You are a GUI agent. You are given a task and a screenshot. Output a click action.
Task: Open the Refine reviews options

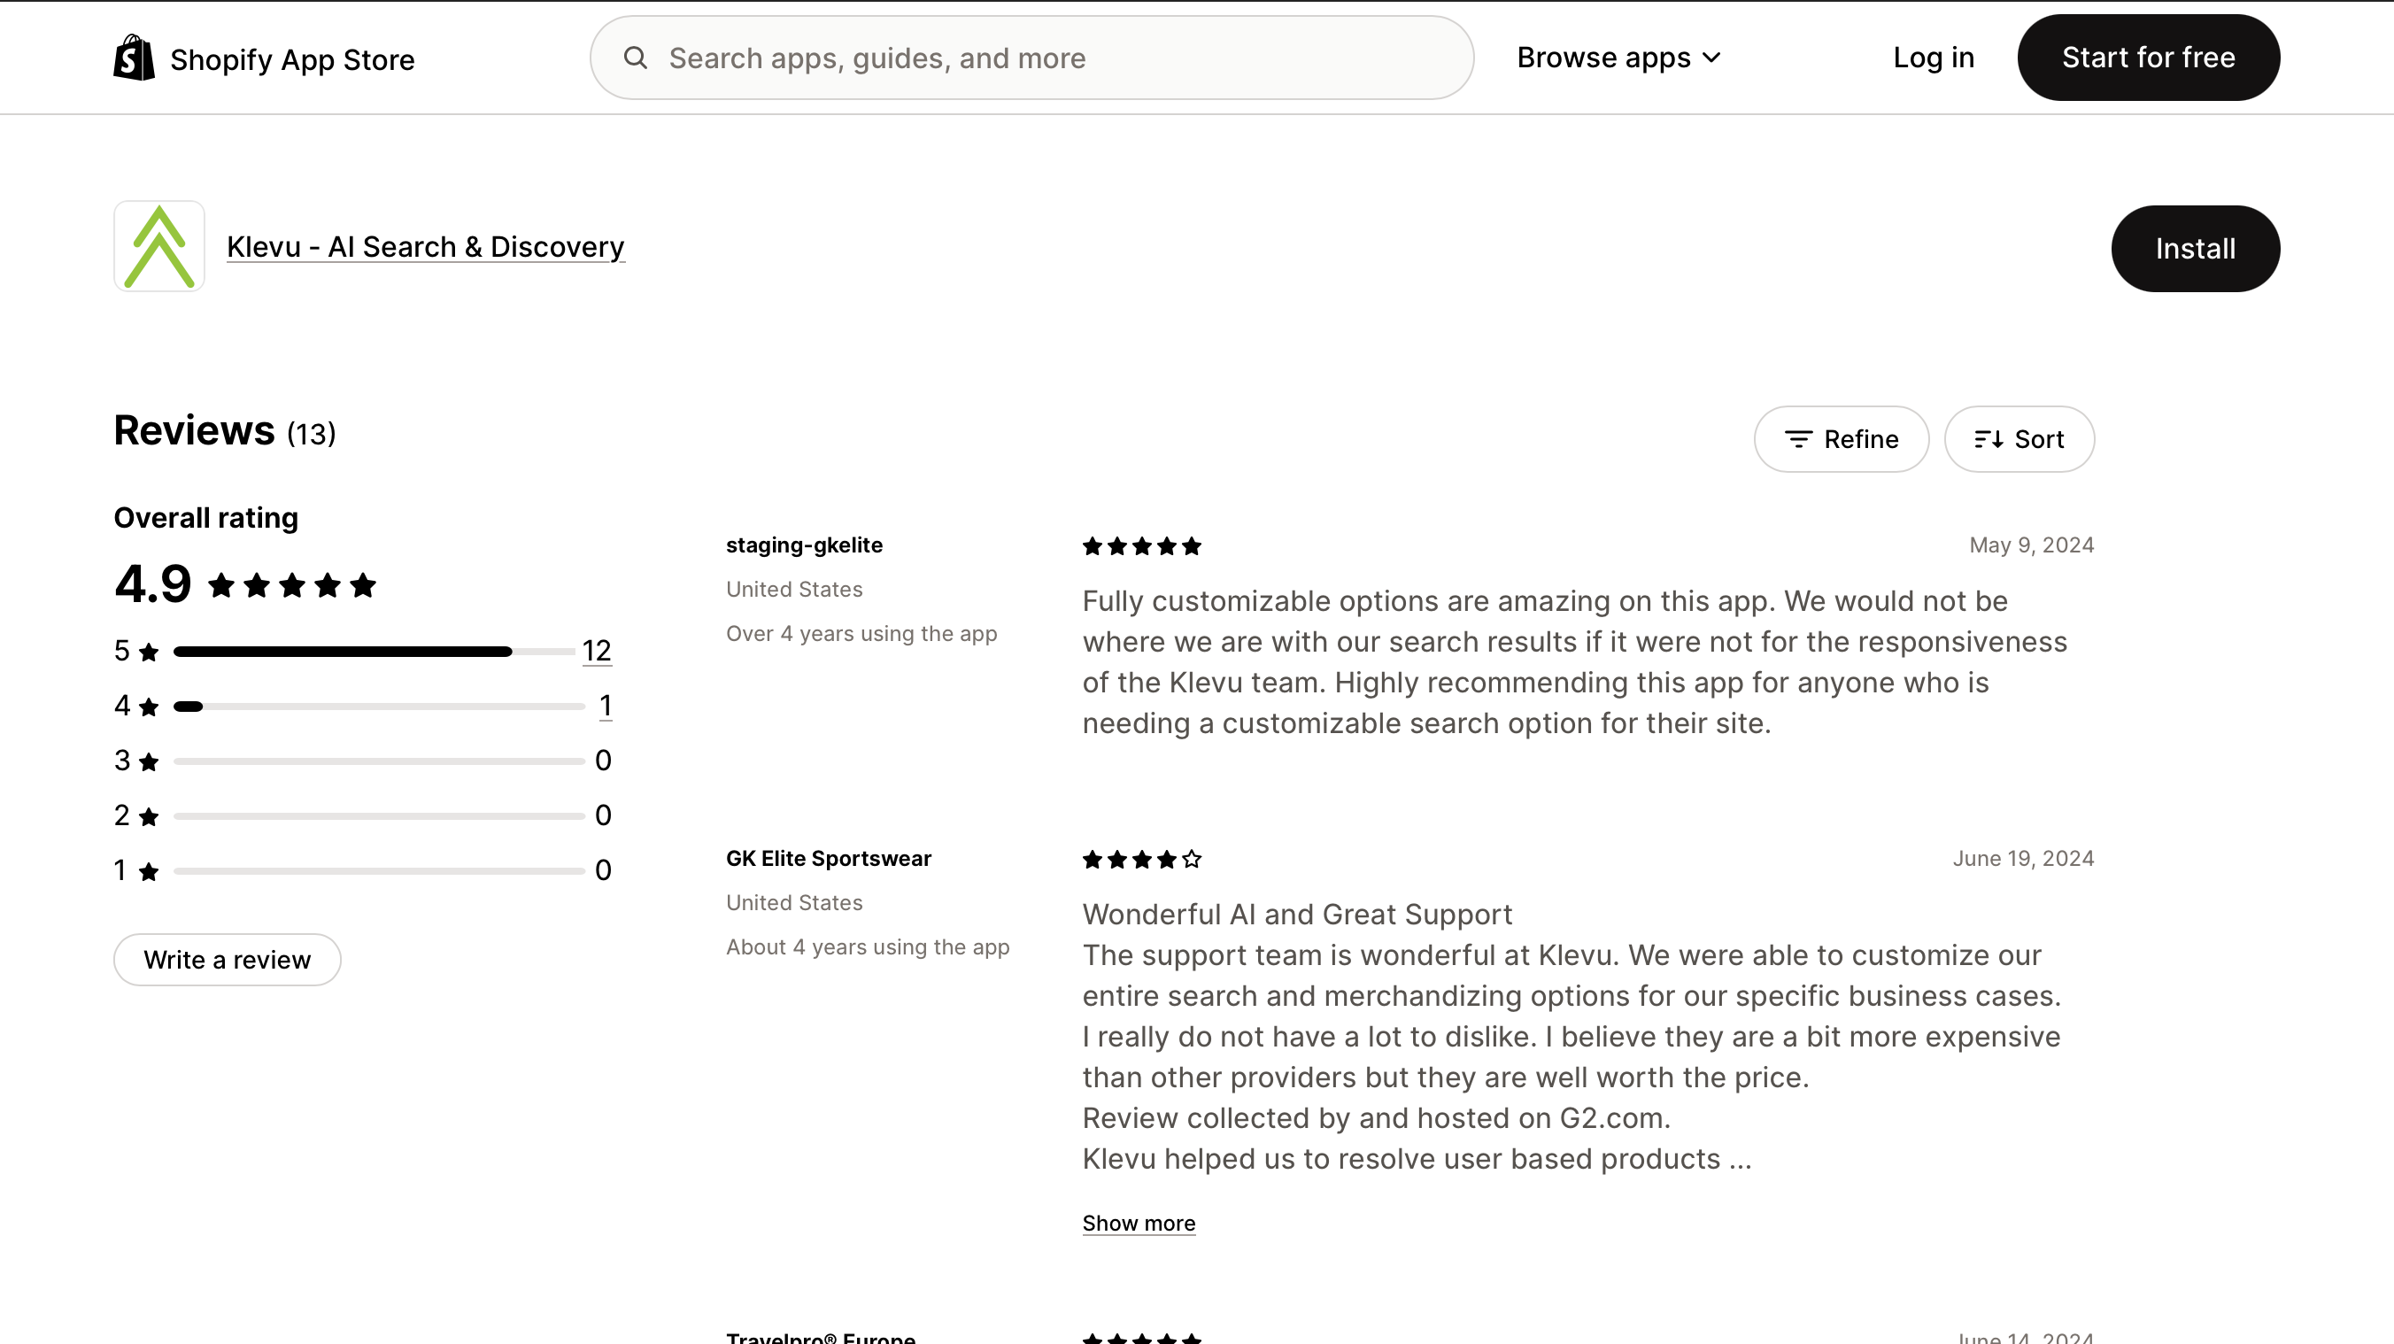pos(1841,440)
